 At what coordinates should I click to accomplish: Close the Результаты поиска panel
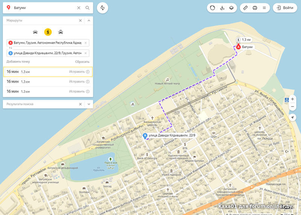81,104
